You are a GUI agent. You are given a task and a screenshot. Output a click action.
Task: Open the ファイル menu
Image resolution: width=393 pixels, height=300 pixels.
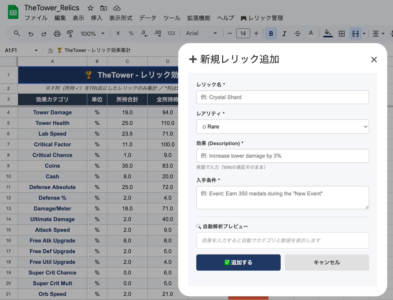(36, 18)
